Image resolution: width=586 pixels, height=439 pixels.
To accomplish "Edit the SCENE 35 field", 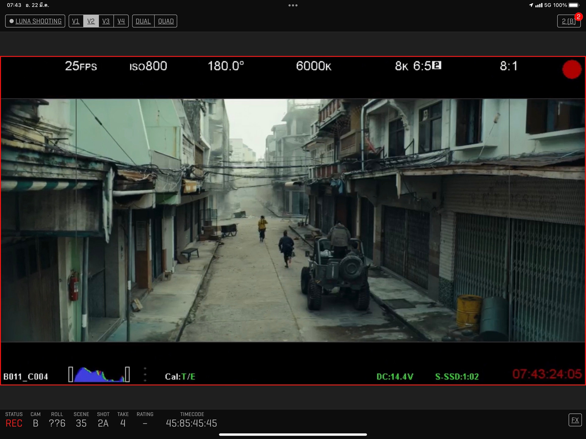I will [x=81, y=423].
